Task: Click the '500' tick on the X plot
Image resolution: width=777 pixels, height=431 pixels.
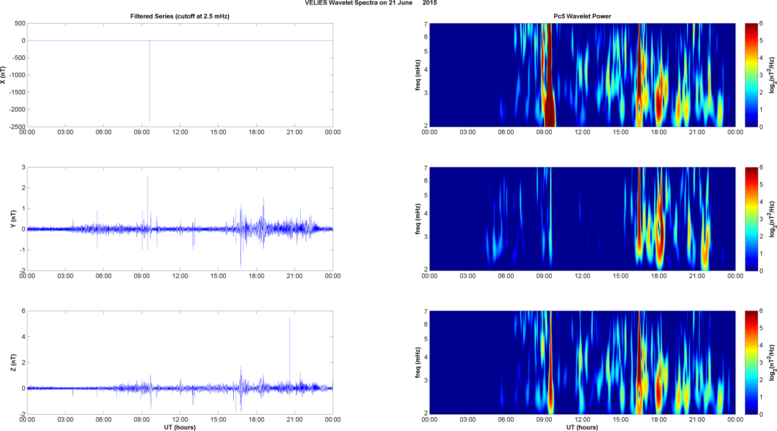Action: (20, 23)
